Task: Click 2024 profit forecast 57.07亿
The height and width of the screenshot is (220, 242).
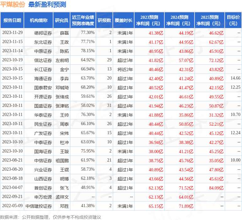Action: 186,60
